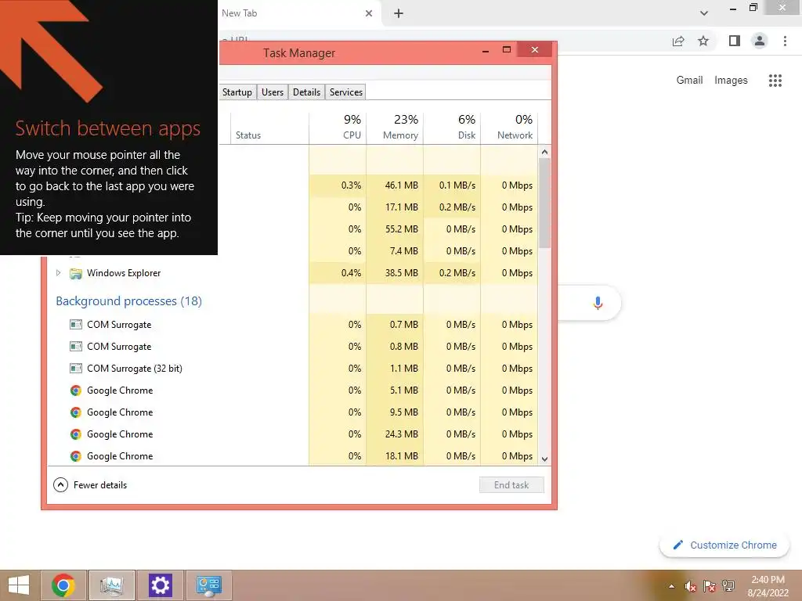Open the Control Panel taskbar icon
Image resolution: width=802 pixels, height=601 pixels.
pos(208,585)
